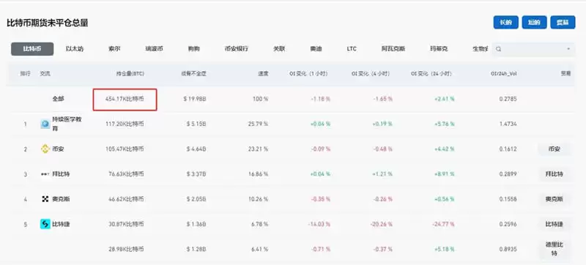The image size is (586, 265).
Task: Click the 1.4734 ratio value
Action: point(508,124)
